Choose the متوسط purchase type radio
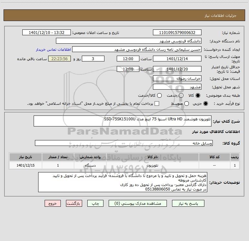This screenshot has width=249, height=241. [x=187, y=104]
